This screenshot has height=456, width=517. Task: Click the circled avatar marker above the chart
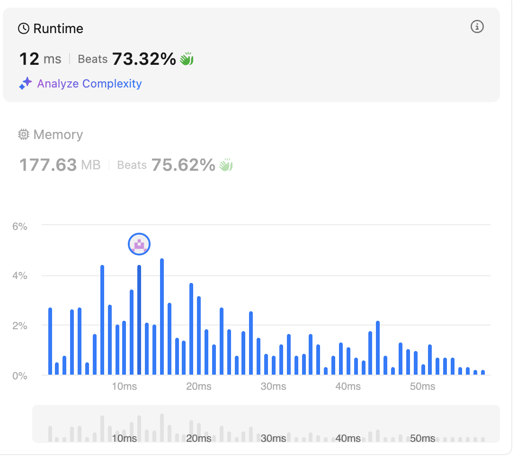[139, 245]
